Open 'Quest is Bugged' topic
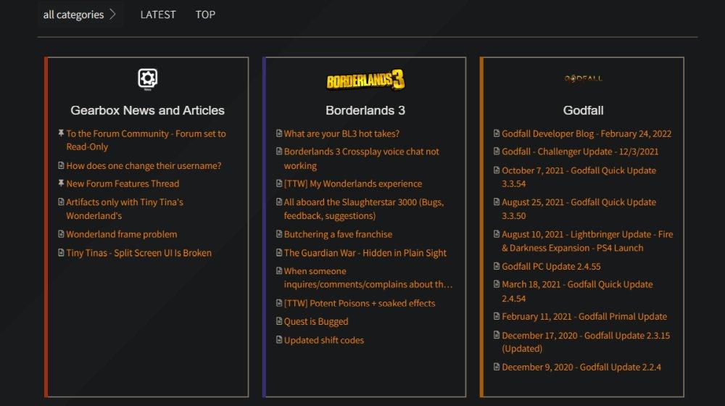This screenshot has width=725, height=406. click(x=316, y=321)
